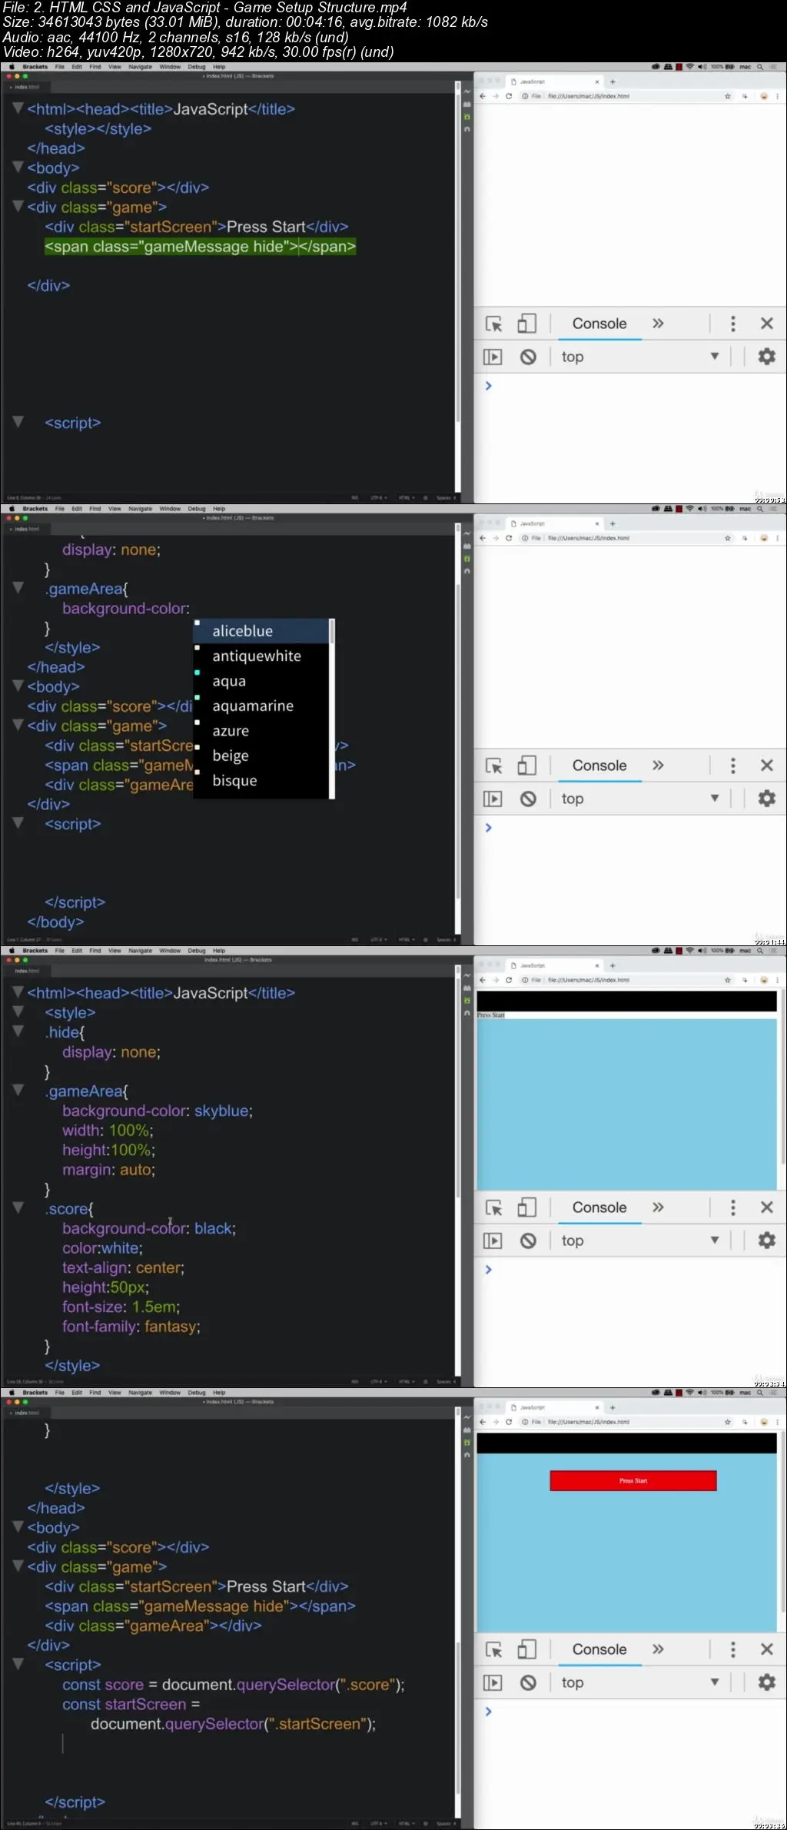The height and width of the screenshot is (1830, 787).
Task: Choose bisque from the color hint list
Action: (x=261, y=781)
